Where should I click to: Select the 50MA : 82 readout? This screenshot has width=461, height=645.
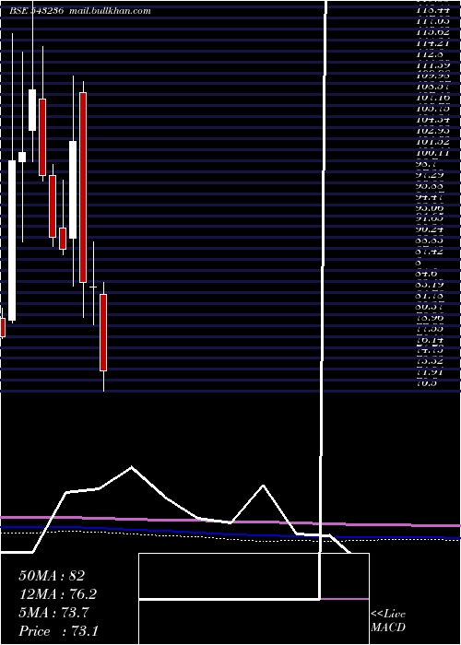coord(52,576)
